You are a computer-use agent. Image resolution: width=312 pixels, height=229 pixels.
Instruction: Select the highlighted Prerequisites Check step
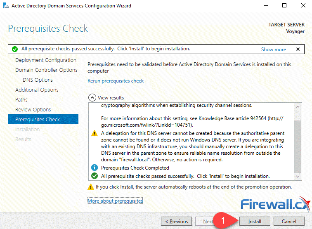click(43, 119)
